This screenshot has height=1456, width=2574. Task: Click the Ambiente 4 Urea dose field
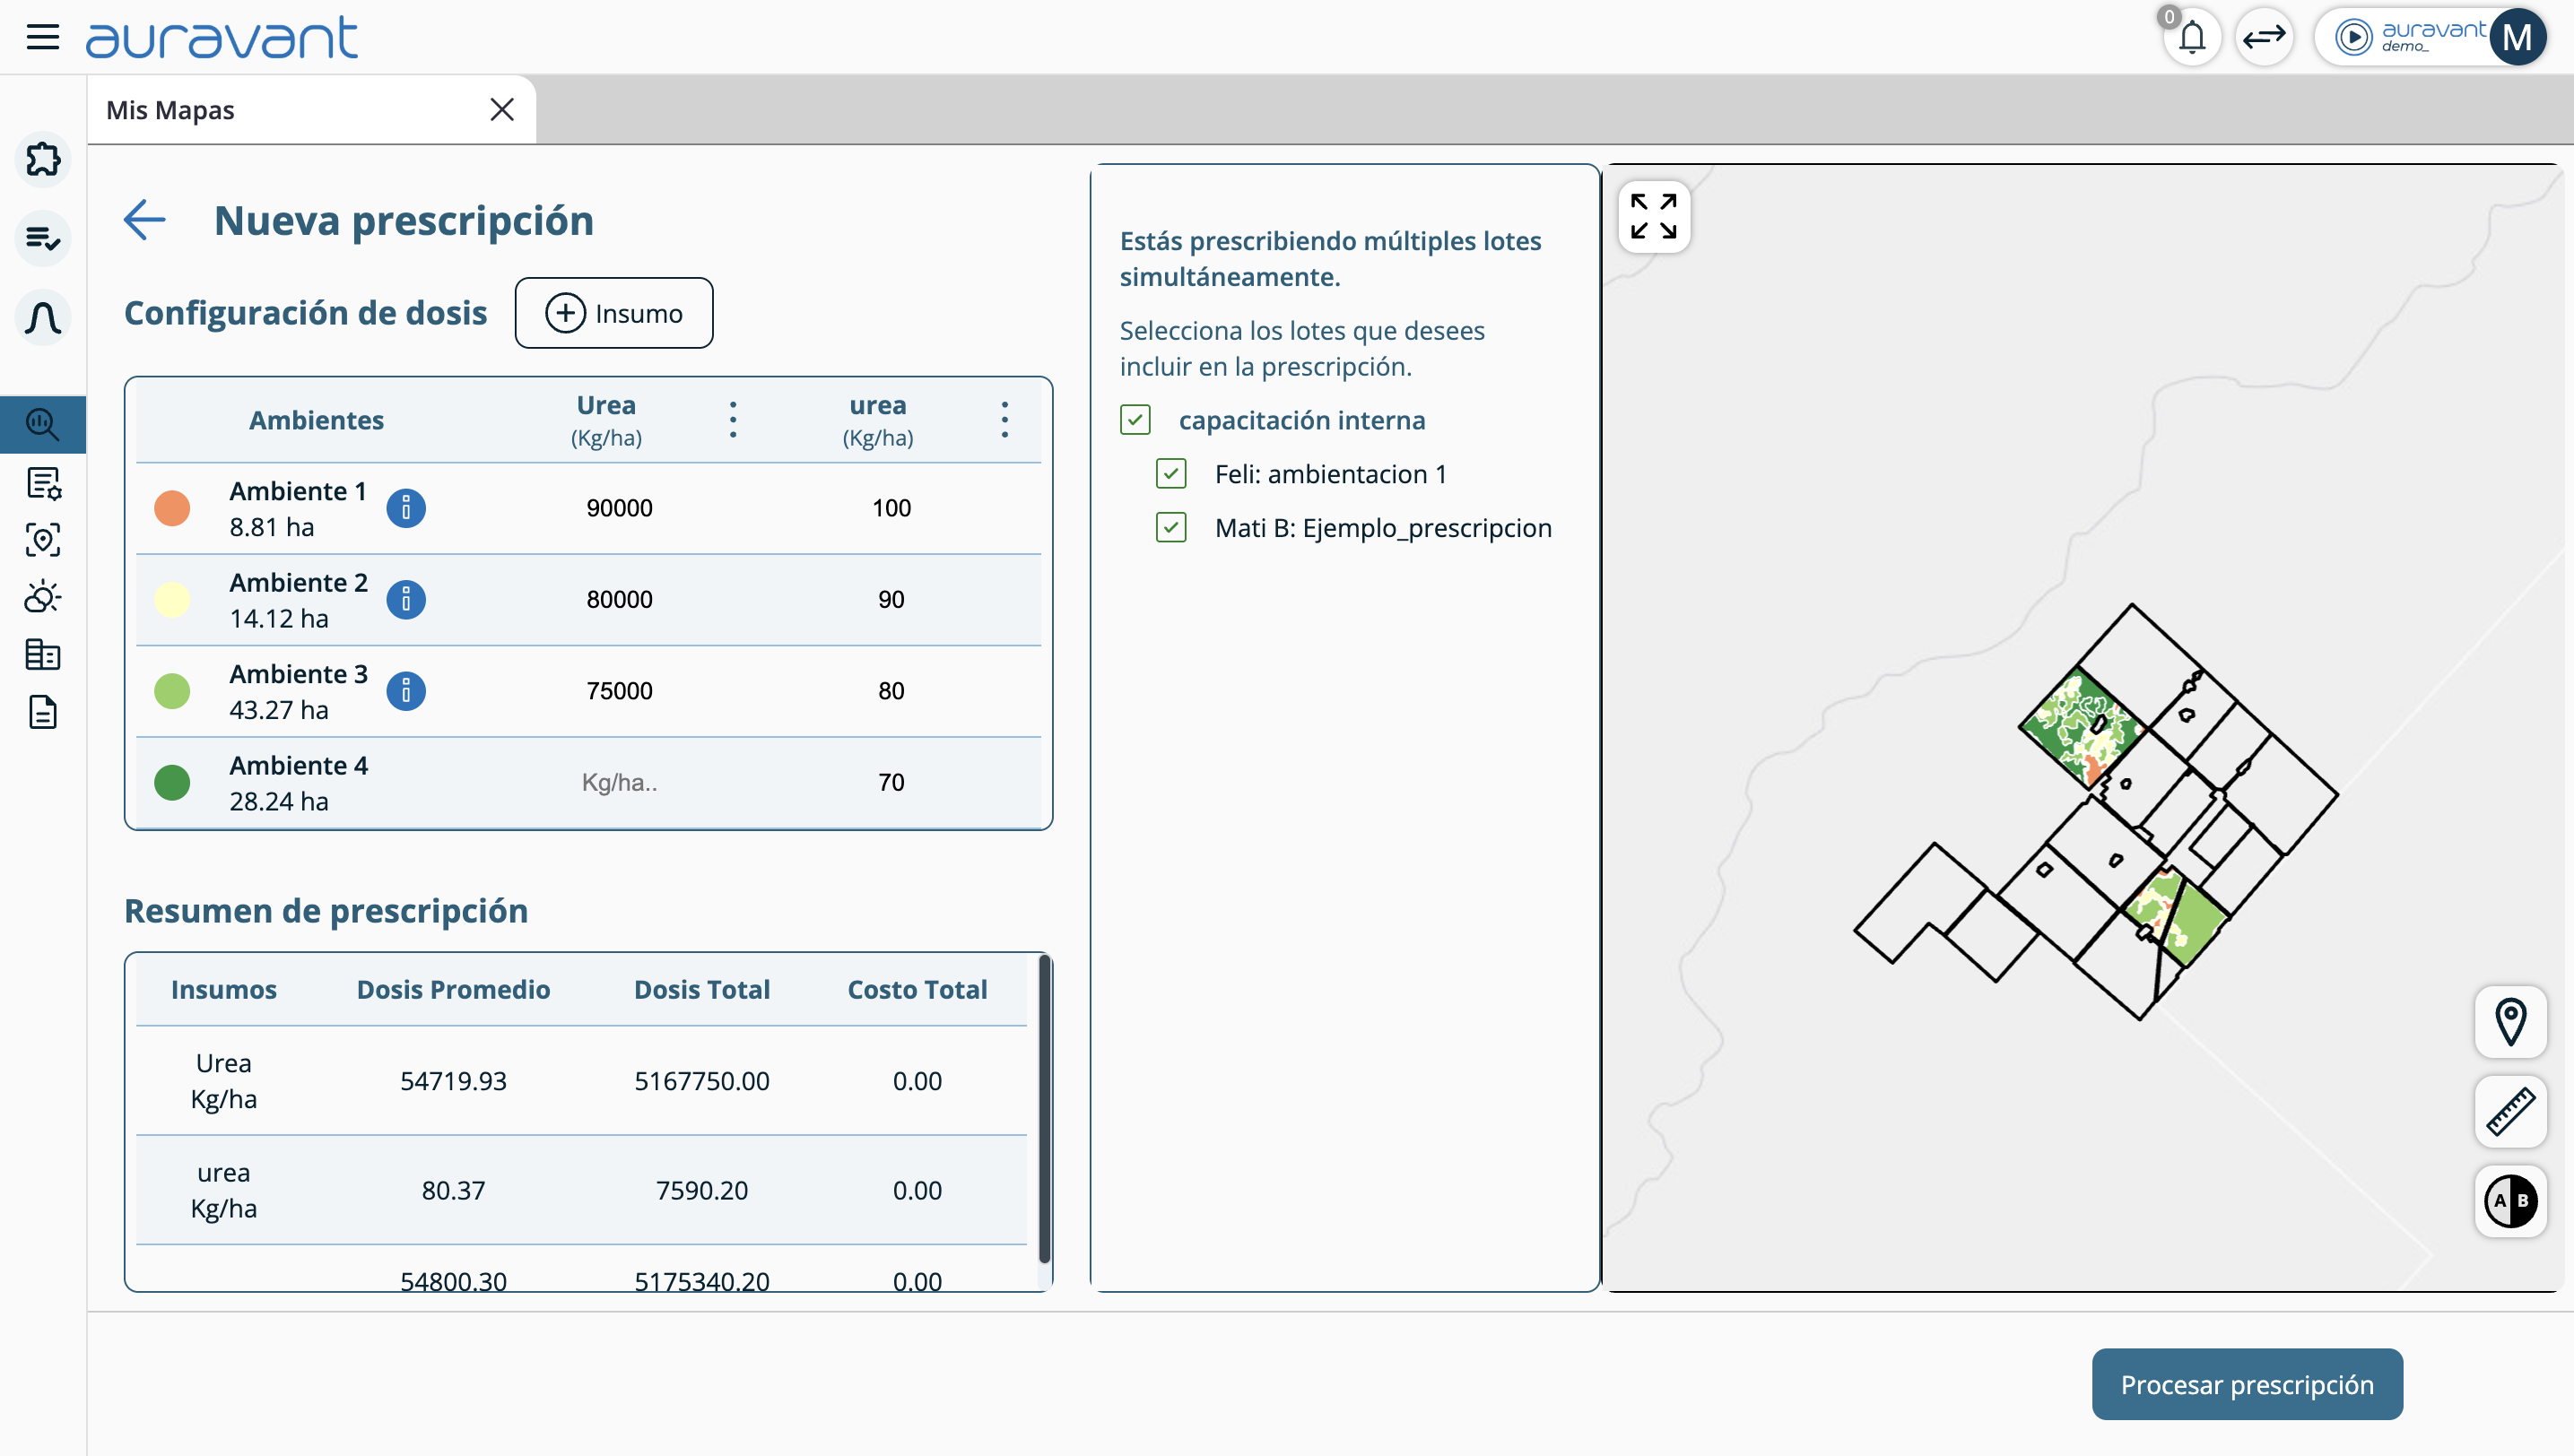[619, 783]
